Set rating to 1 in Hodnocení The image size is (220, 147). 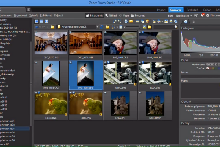[210, 65]
